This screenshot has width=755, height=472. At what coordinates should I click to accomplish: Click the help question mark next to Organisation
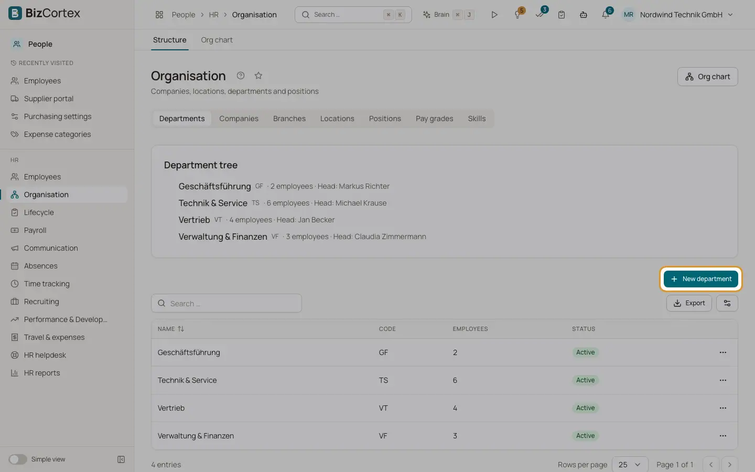click(x=241, y=76)
